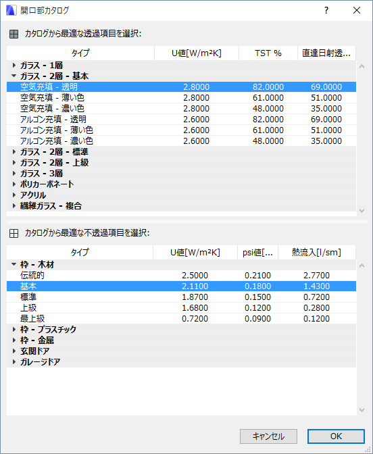Expand the 繊維ガラス - 複合 group
This screenshot has width=373, height=454.
[x=14, y=206]
